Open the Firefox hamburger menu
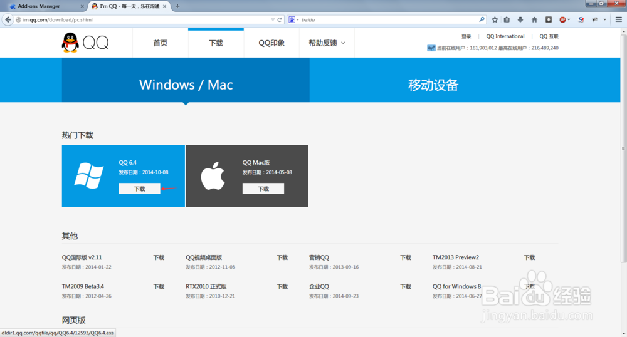 click(619, 19)
